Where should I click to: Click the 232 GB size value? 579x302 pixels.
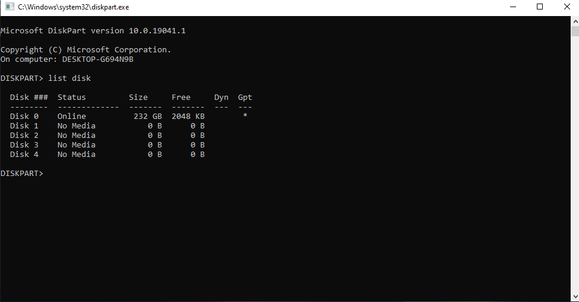pyautogui.click(x=147, y=117)
